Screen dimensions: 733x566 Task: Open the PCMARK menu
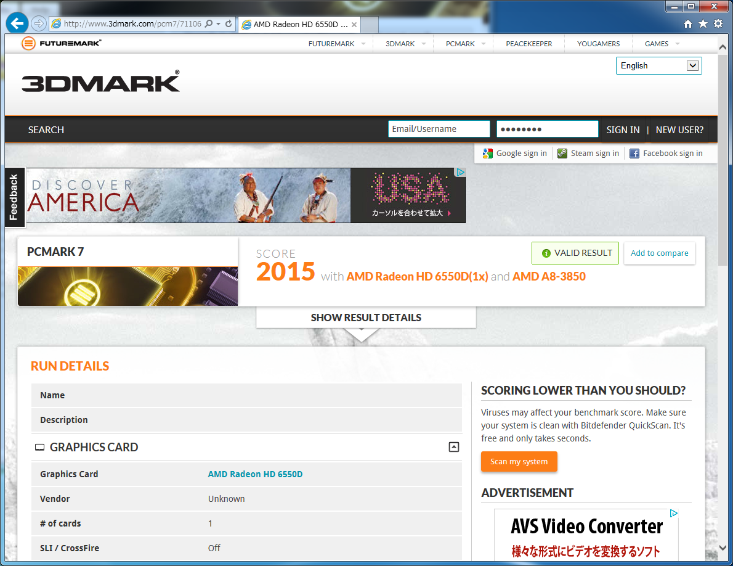[x=460, y=44]
